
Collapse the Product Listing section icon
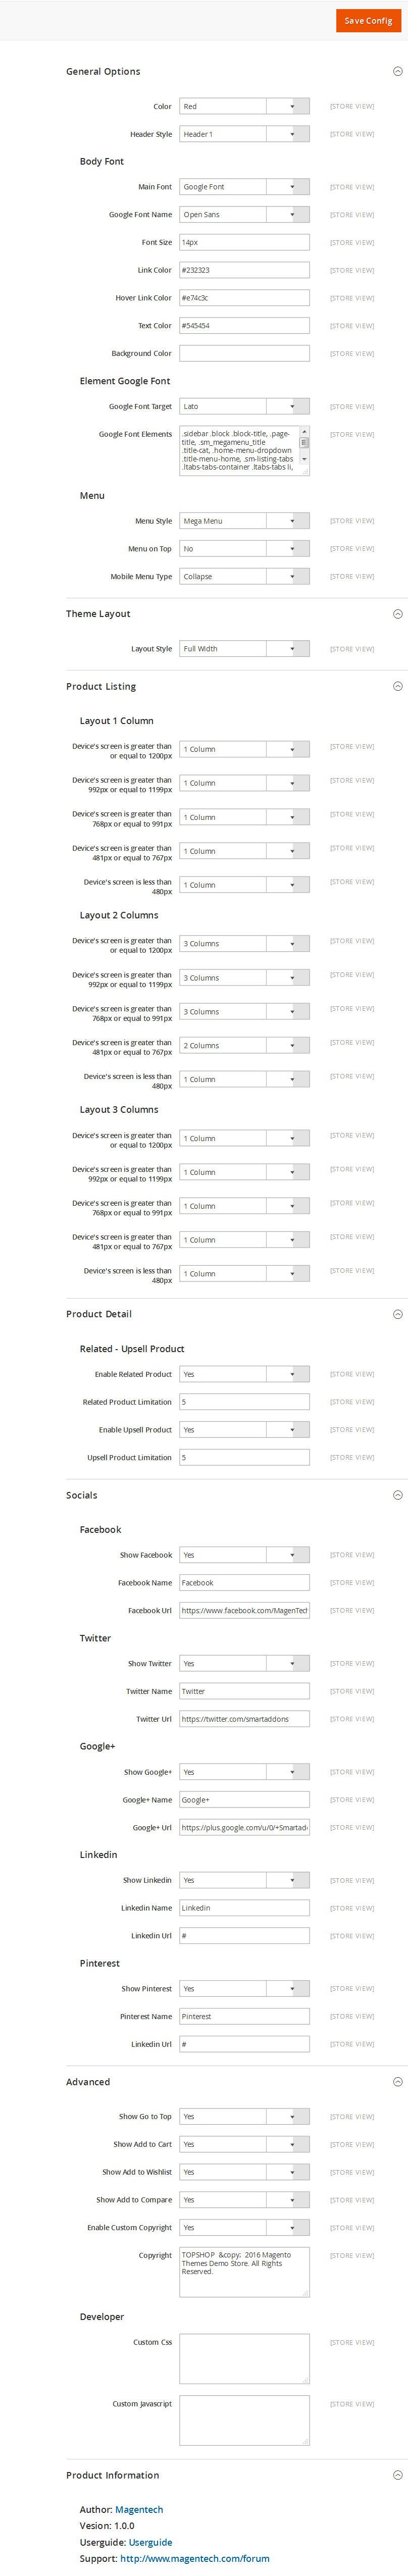point(398,687)
